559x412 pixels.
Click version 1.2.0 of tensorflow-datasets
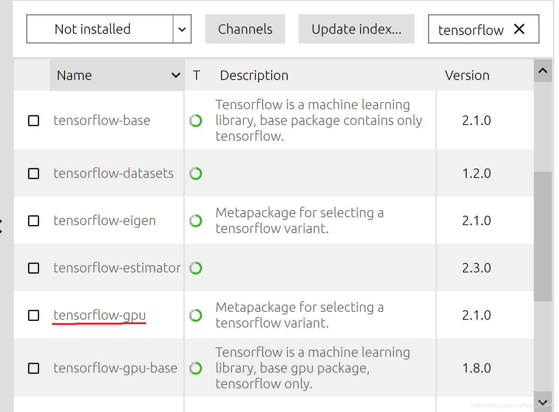[x=476, y=173]
